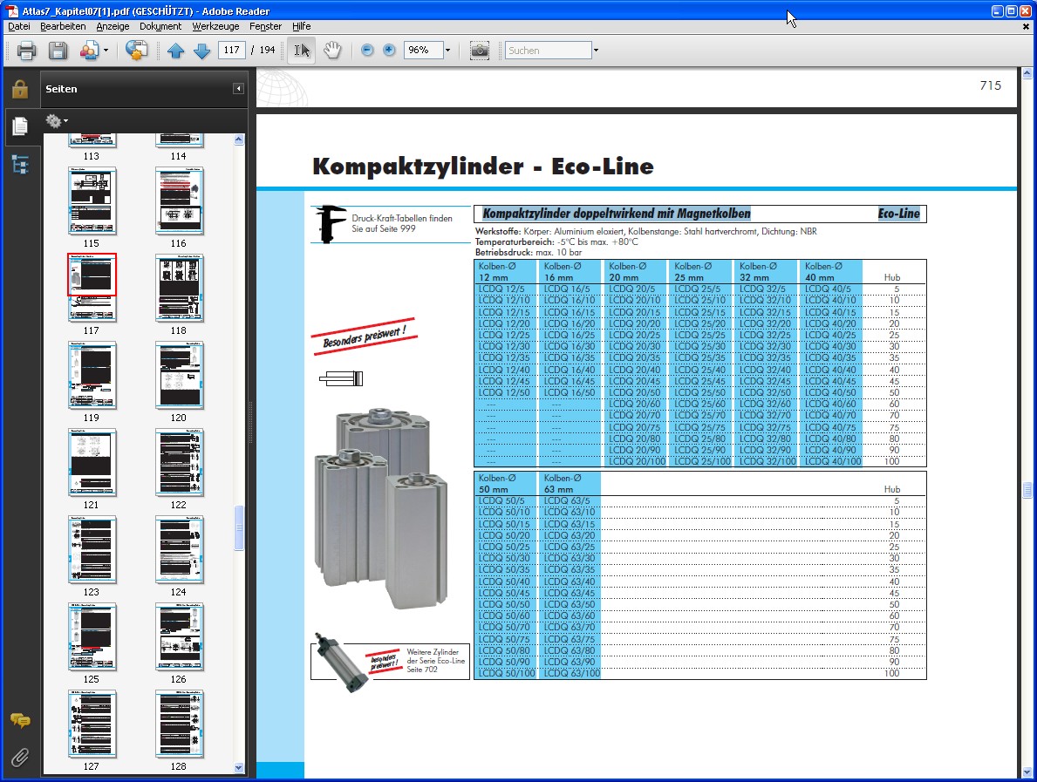Go to next page with down arrow

coord(201,51)
